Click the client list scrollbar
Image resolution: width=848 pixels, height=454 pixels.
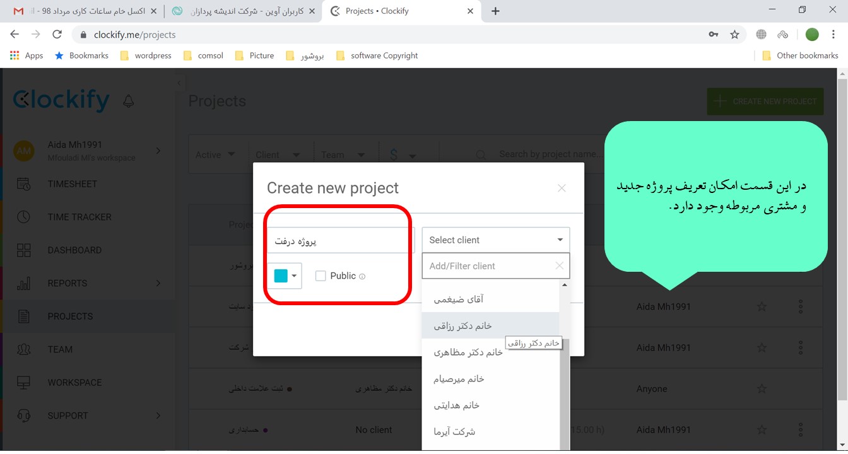[x=565, y=394]
